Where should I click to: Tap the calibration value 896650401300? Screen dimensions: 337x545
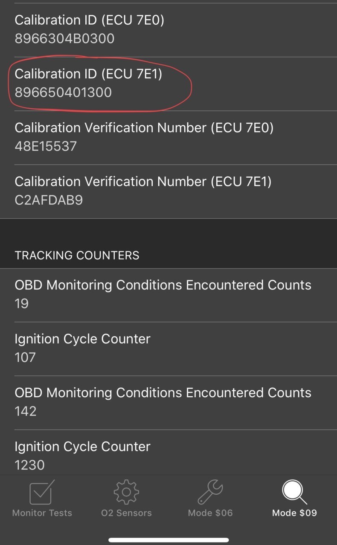63,92
